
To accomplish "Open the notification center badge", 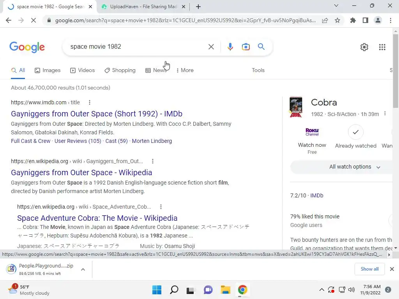I will coord(388,290).
